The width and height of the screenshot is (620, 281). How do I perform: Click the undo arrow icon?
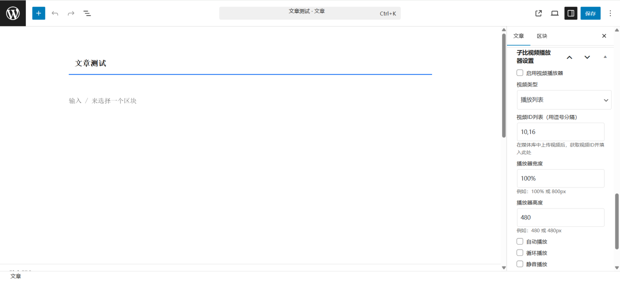coord(55,13)
